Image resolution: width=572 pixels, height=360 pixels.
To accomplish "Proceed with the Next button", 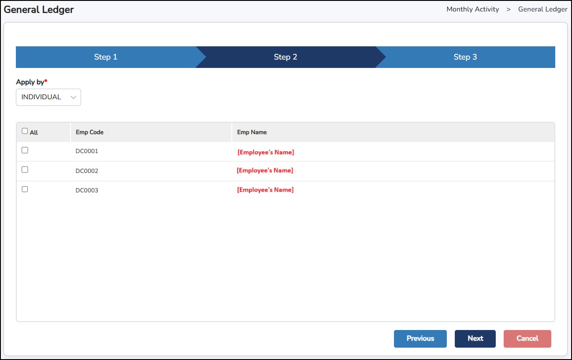I will coord(475,339).
